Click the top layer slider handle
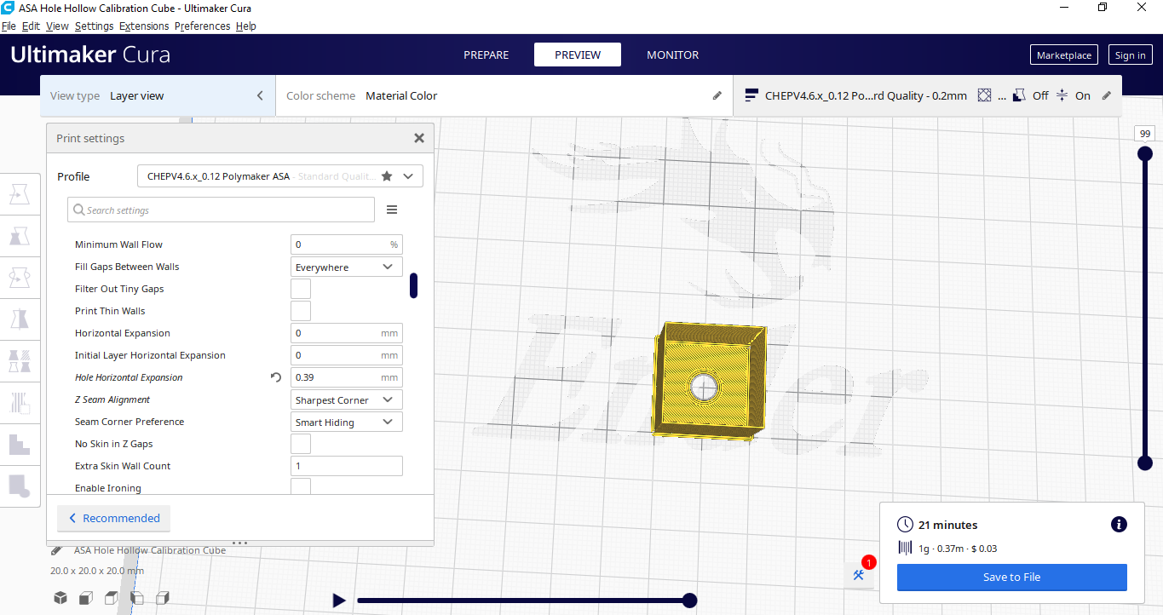Image resolution: width=1163 pixels, height=615 pixels. pos(1145,153)
